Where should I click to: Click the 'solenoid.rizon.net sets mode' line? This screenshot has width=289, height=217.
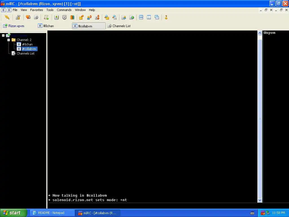pos(87,200)
